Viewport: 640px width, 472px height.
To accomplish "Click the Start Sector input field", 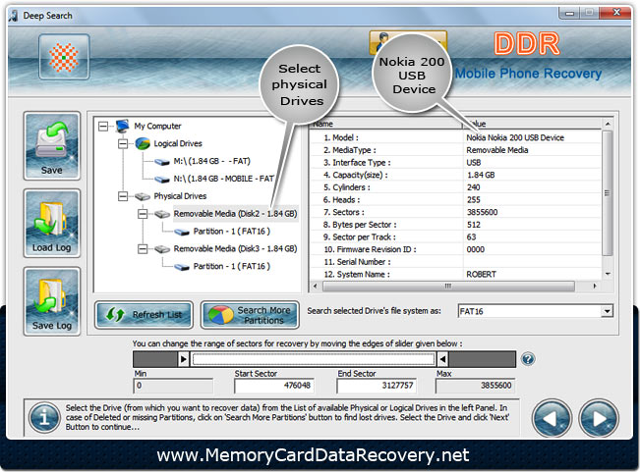I will click(274, 386).
